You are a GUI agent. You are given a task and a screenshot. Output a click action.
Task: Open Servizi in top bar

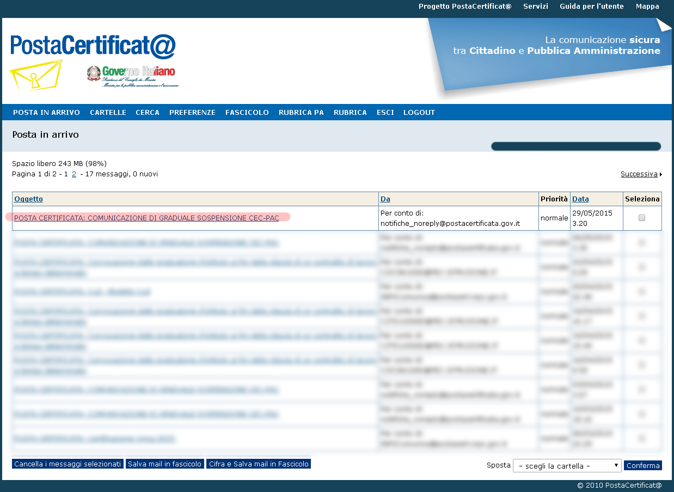point(536,7)
